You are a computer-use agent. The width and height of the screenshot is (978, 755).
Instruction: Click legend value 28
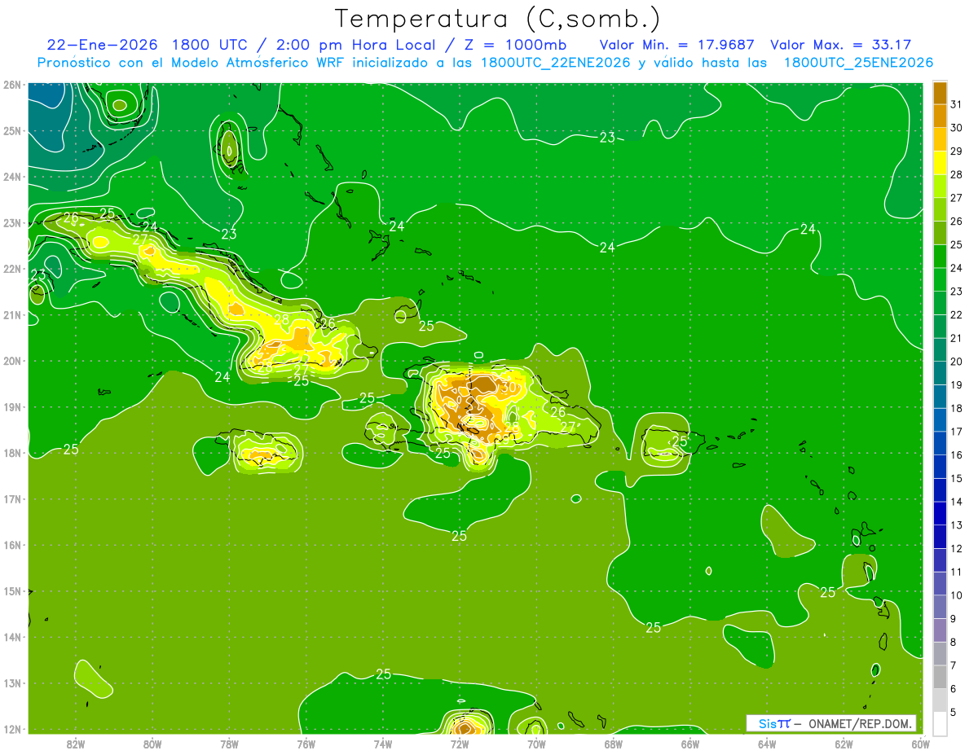click(956, 174)
